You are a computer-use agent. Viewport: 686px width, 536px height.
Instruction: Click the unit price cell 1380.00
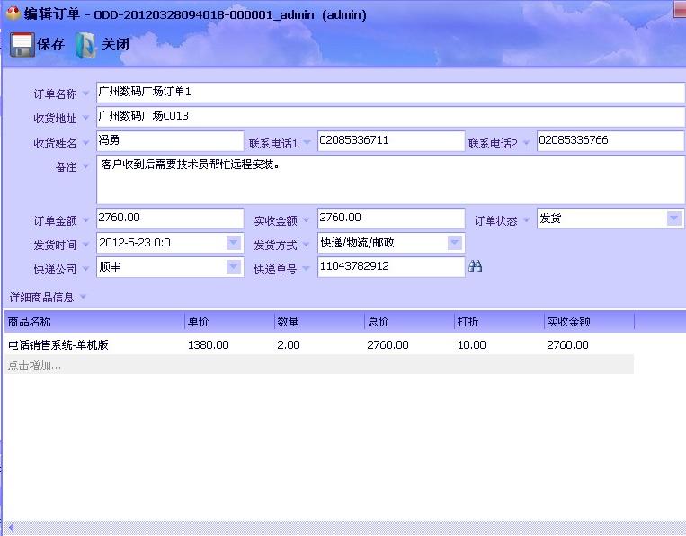209,344
